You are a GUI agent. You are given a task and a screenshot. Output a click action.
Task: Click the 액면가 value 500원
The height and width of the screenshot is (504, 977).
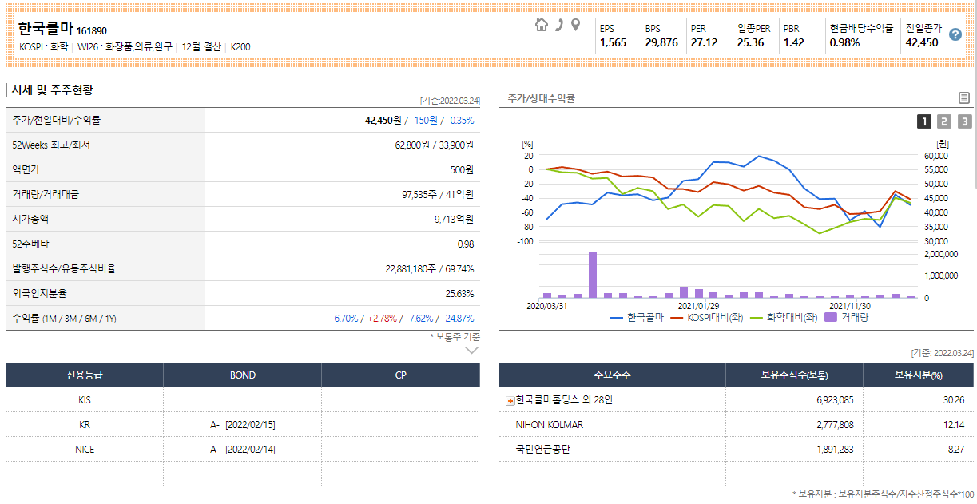pyautogui.click(x=462, y=169)
